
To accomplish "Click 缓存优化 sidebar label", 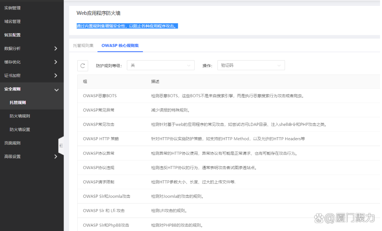I will (12, 62).
